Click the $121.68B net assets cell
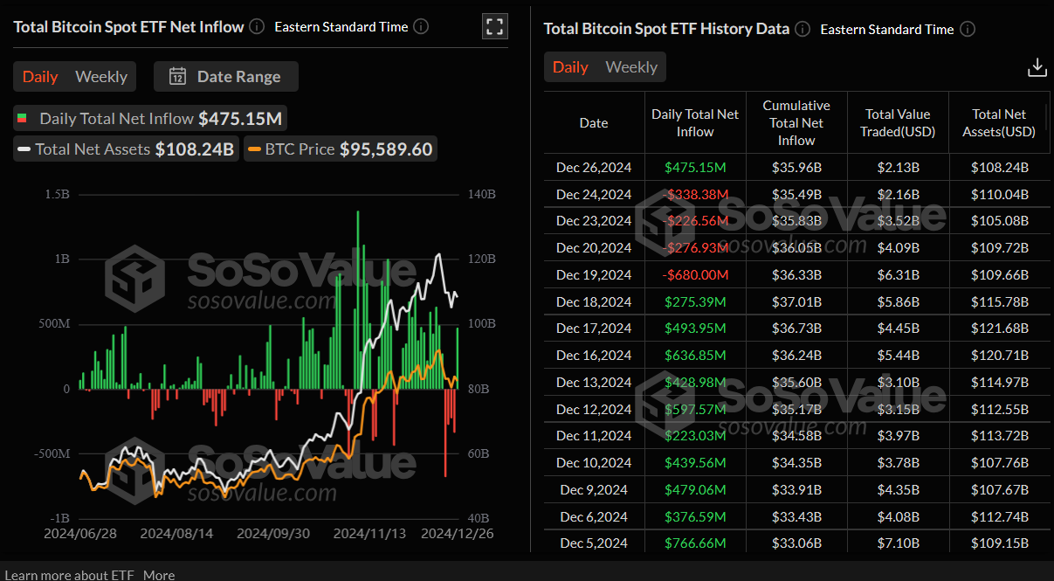The width and height of the screenshot is (1054, 581). 1000,329
